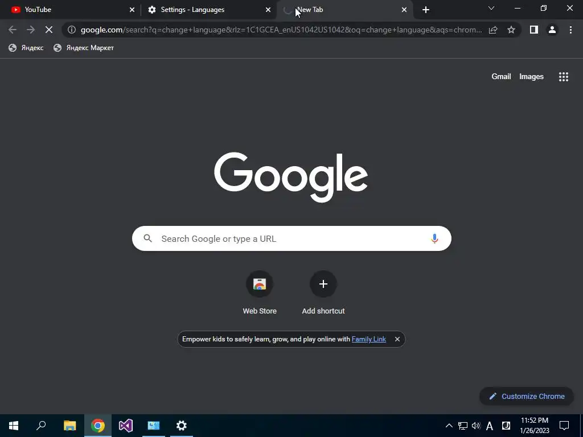Open the volume control tray icon
The image size is (583, 437).
tap(476, 426)
